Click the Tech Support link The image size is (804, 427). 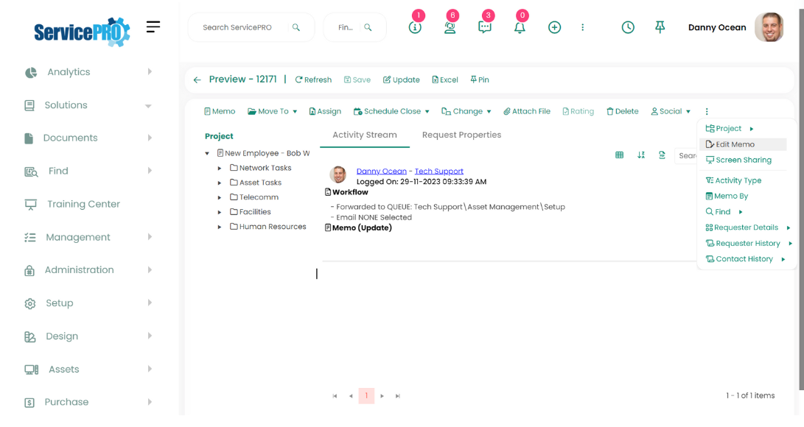click(438, 172)
